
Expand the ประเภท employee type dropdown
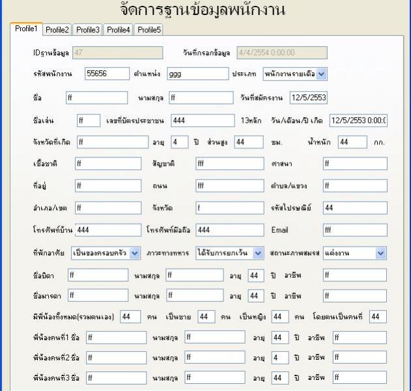[321, 74]
